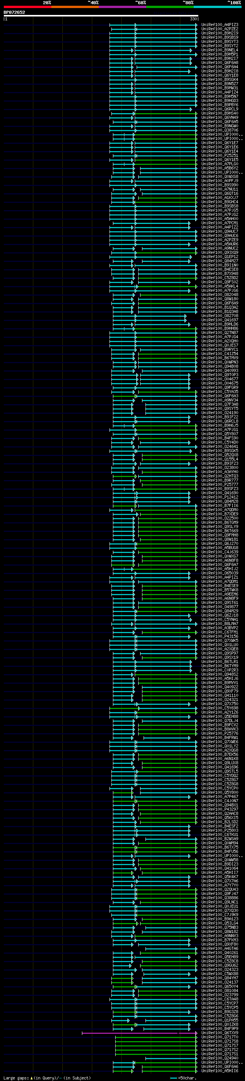
Task: Click hit label UniRef100_C5Y4D0
Action: tap(220, 442)
